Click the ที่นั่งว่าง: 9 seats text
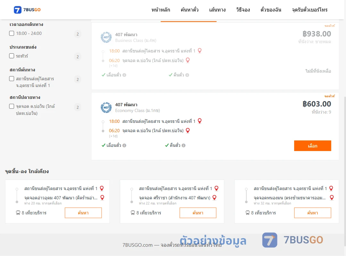The image size is (346, 256). (321, 112)
